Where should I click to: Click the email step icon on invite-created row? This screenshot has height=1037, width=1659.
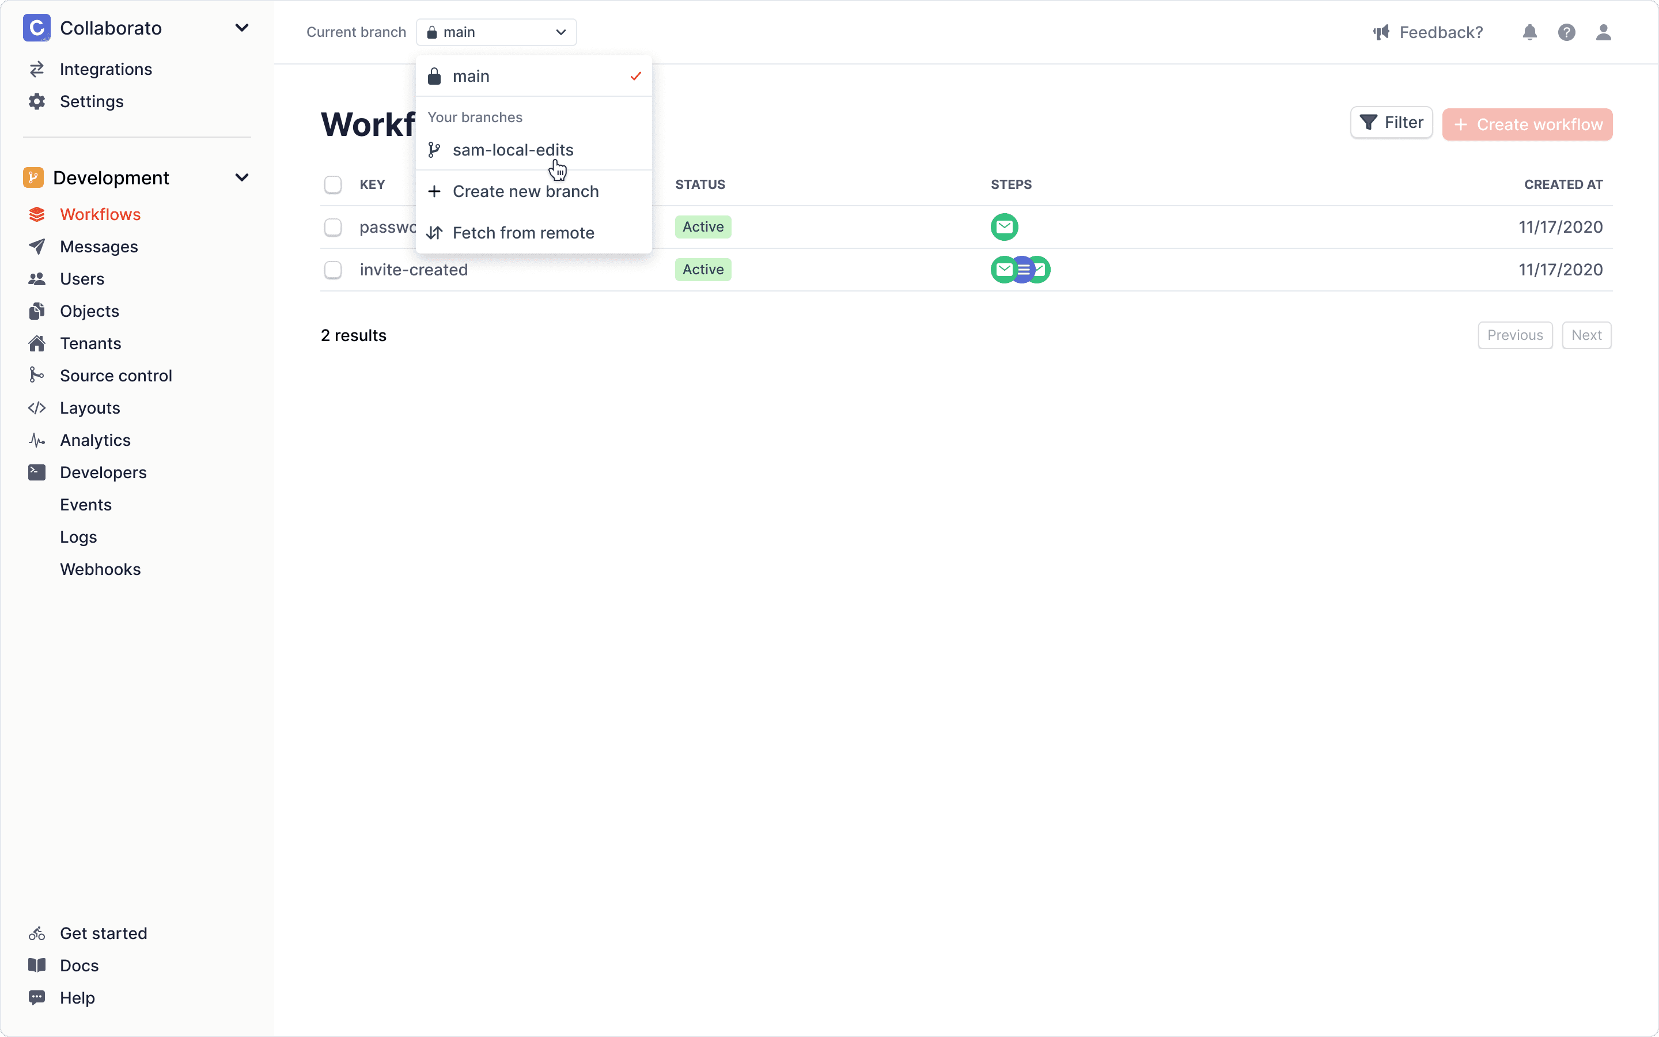click(1003, 269)
